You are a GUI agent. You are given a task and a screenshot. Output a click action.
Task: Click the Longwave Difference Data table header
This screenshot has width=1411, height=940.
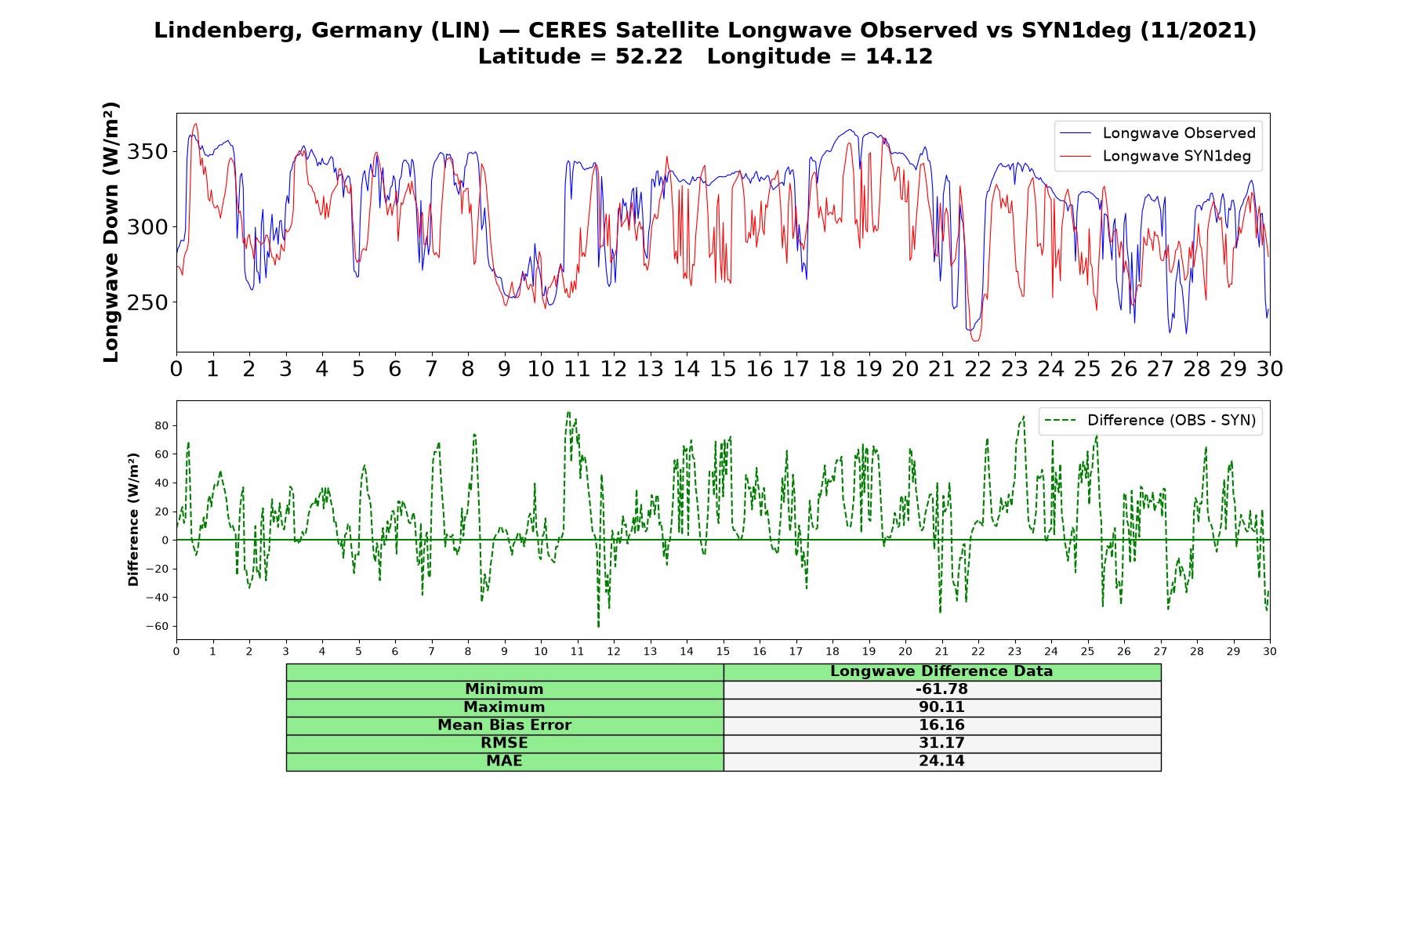click(942, 671)
